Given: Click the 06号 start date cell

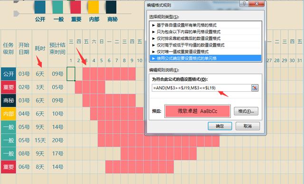Looking at the screenshot, I should point(24,167).
